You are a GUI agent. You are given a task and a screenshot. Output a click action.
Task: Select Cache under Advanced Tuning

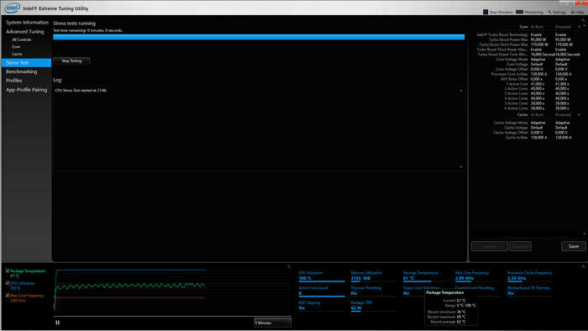[17, 54]
